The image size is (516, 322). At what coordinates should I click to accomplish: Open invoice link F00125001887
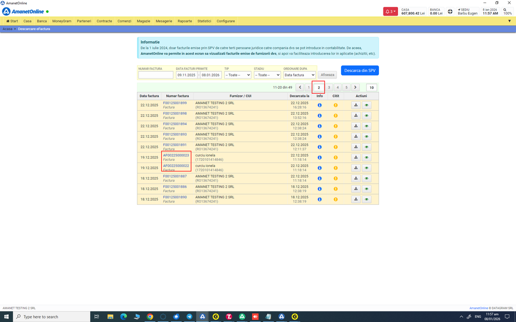pyautogui.click(x=175, y=176)
